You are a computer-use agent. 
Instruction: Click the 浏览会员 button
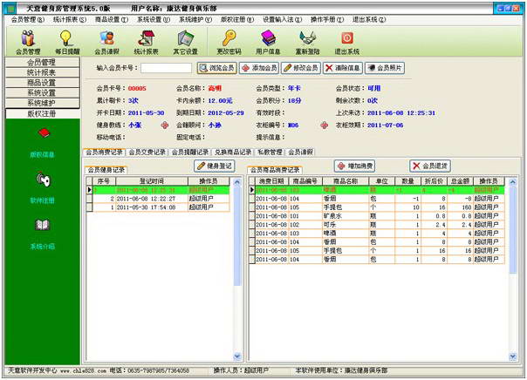216,67
